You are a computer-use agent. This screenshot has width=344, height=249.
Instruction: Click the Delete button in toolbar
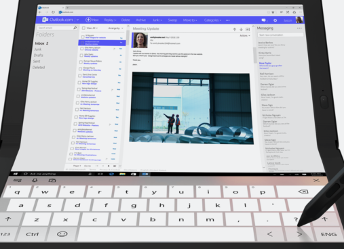(x=126, y=20)
